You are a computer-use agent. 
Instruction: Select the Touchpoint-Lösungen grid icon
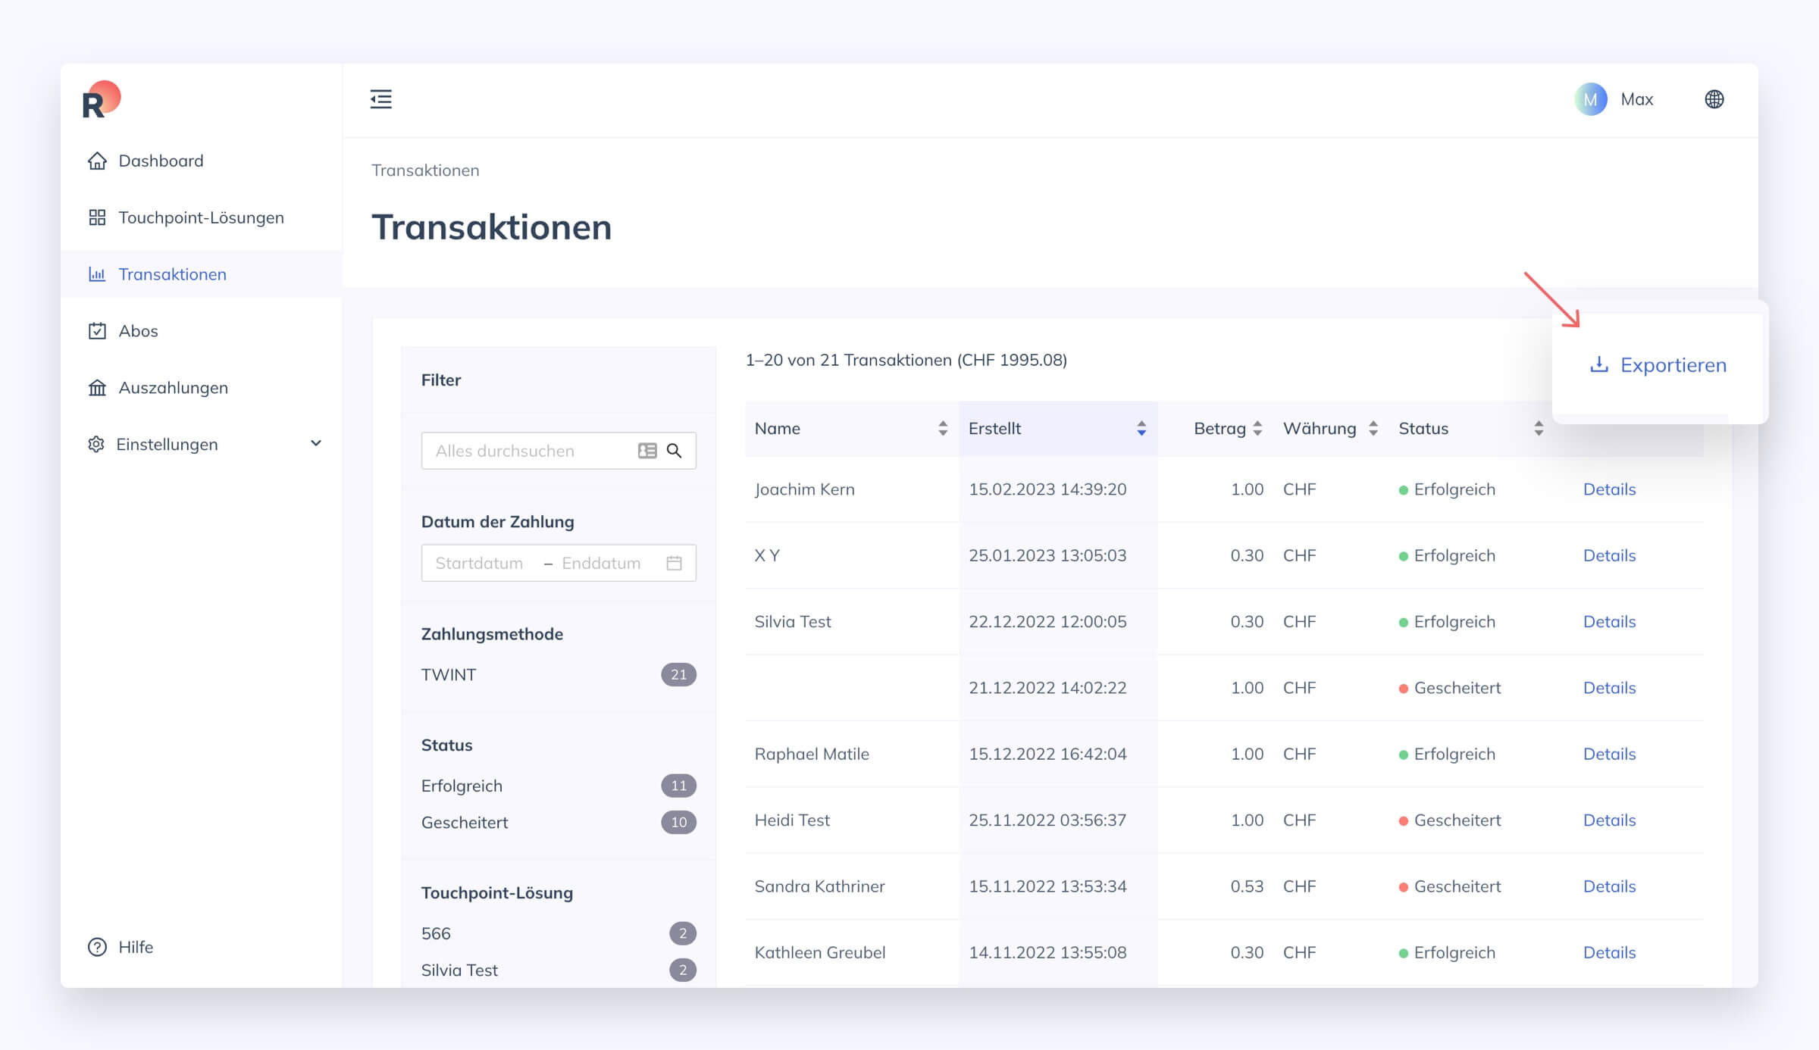click(97, 217)
